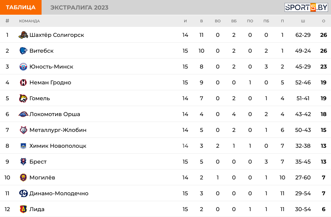Click the Динамо-Молодечно team name
Screen dimensions: 331x217
point(59,193)
